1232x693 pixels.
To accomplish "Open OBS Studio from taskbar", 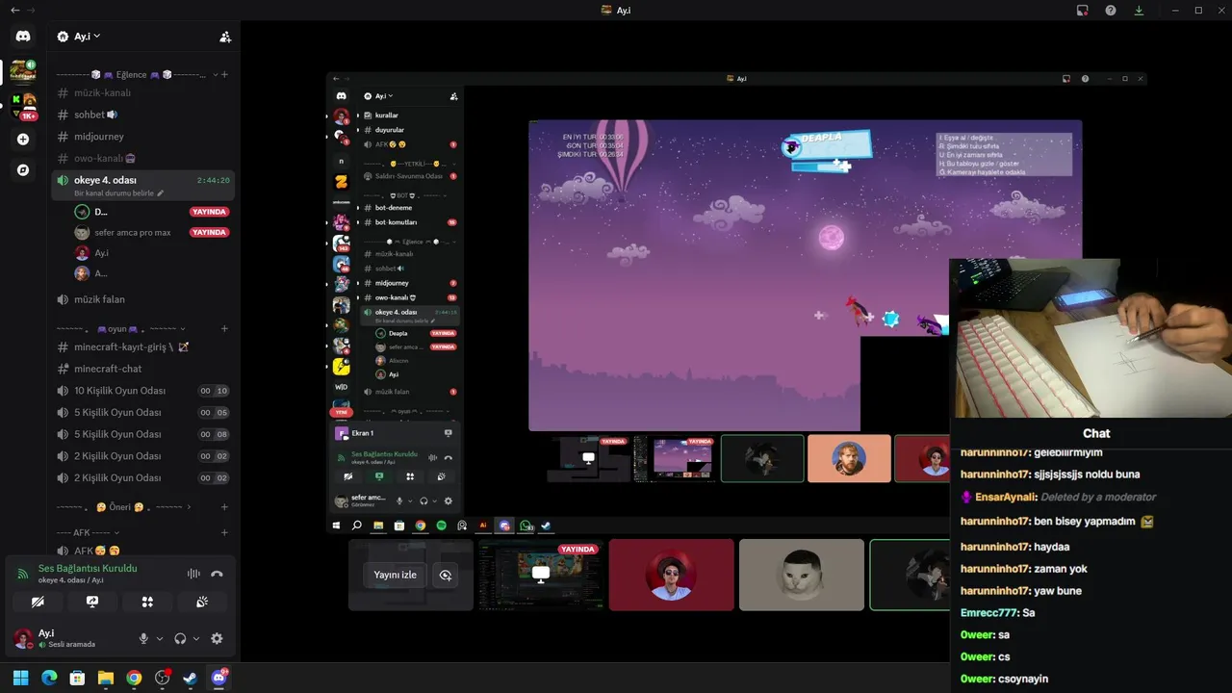I will click(162, 678).
